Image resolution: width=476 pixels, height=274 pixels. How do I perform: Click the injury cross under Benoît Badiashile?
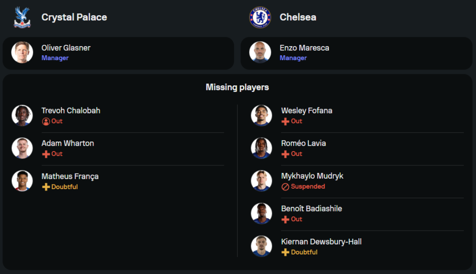(285, 220)
